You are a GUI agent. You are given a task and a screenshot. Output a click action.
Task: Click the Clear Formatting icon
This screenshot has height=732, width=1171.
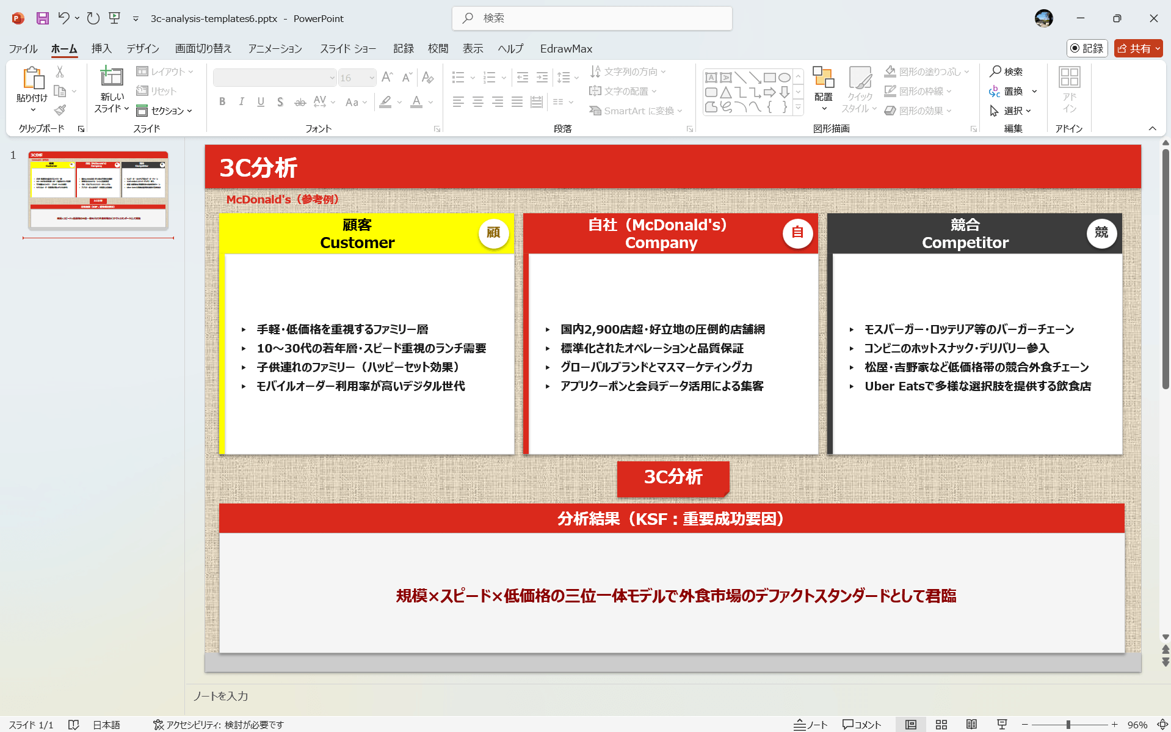428,78
